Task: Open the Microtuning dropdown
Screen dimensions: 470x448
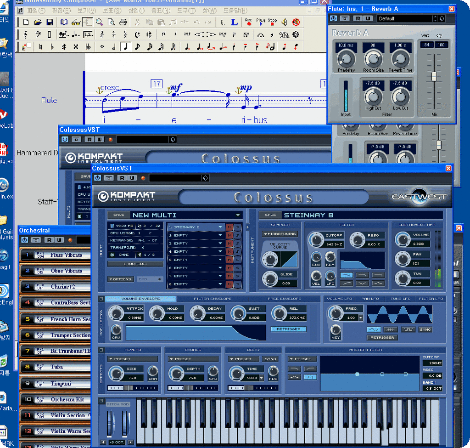Action: pos(280,234)
